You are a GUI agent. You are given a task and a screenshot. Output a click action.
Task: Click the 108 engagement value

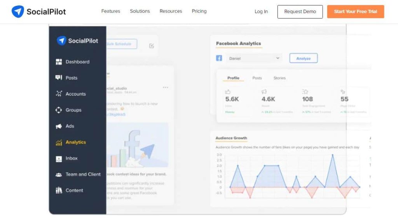click(x=307, y=99)
